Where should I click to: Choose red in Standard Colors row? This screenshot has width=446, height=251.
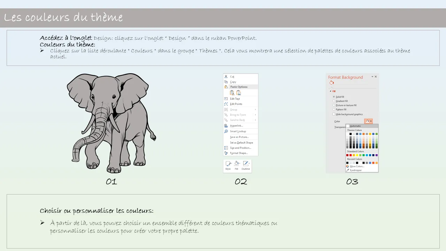[351, 155]
